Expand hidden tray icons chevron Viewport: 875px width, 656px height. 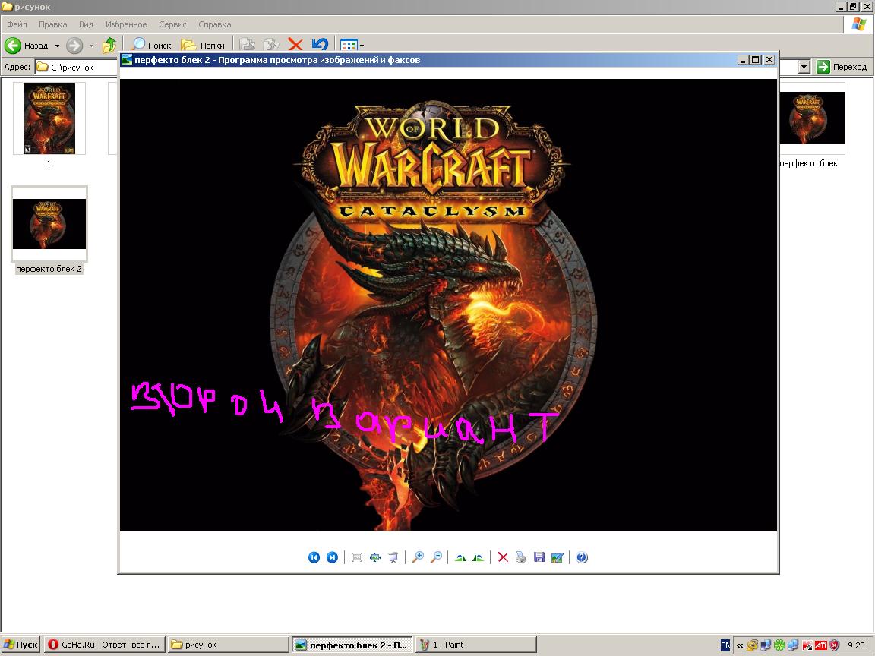click(739, 645)
